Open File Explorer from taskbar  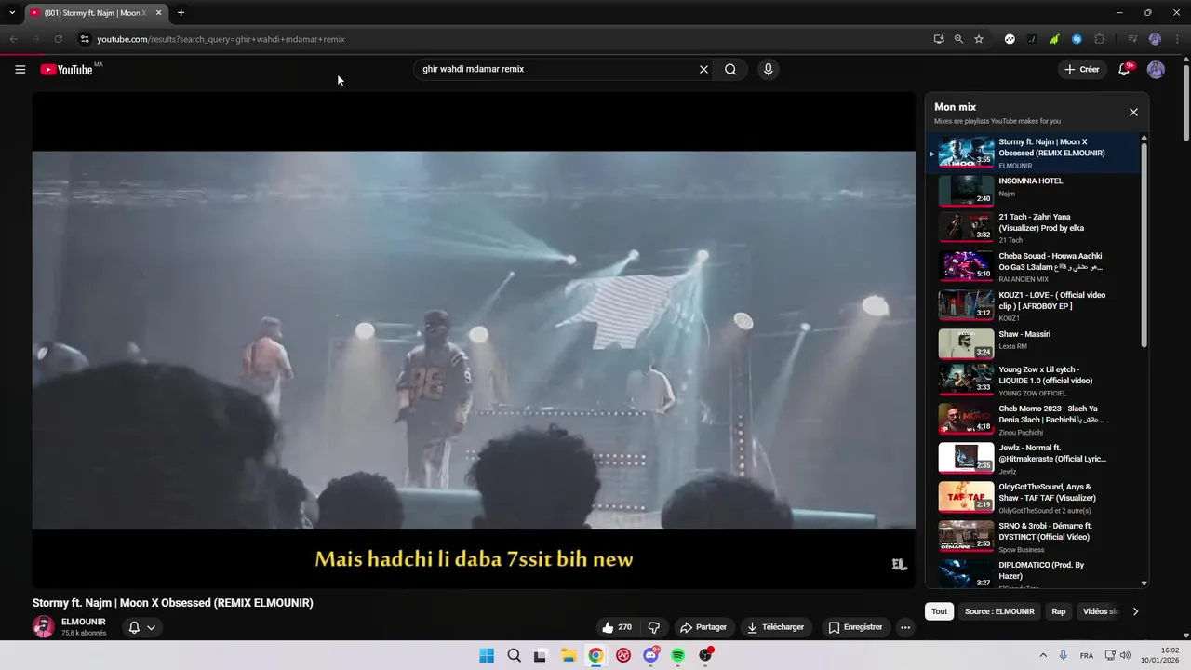pos(569,655)
